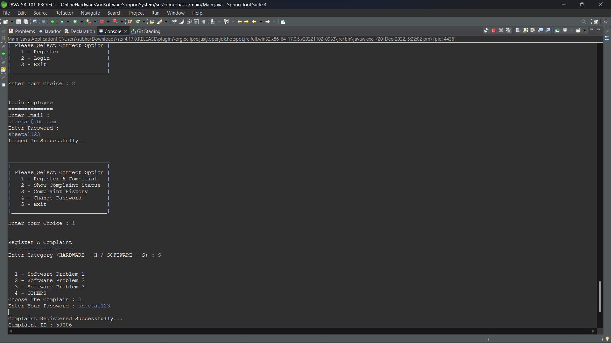
Task: Expand the Run button dropdown arrow
Action: click(x=81, y=22)
